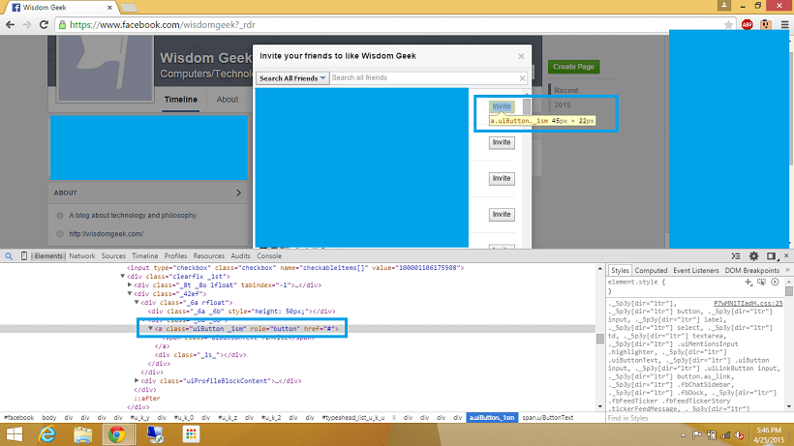Click the Chrome user profile icon

[724, 5]
